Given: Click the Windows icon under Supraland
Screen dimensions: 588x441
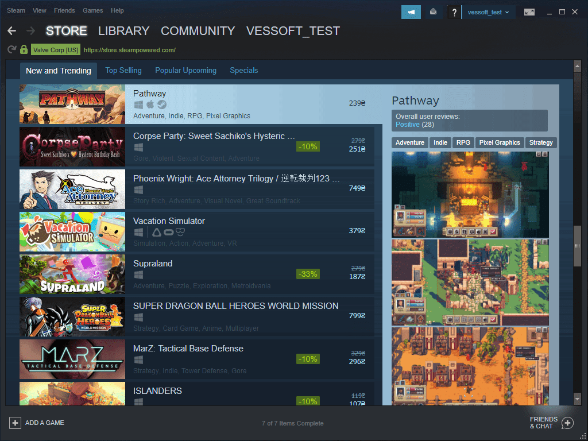Looking at the screenshot, I should [x=138, y=275].
